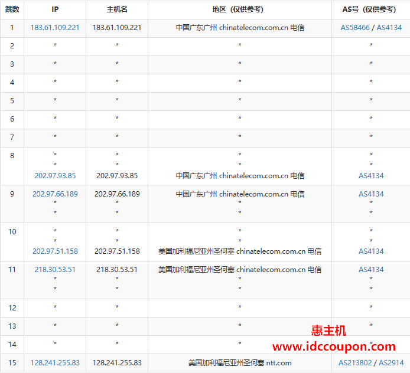
Task: Open the AS213802 link
Action: [x=356, y=362]
